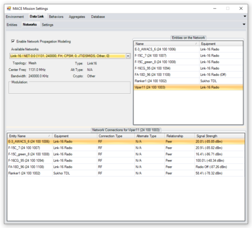Close the MACE Mission Settings window
Screen dimensions: 252x228
click(x=241, y=8)
